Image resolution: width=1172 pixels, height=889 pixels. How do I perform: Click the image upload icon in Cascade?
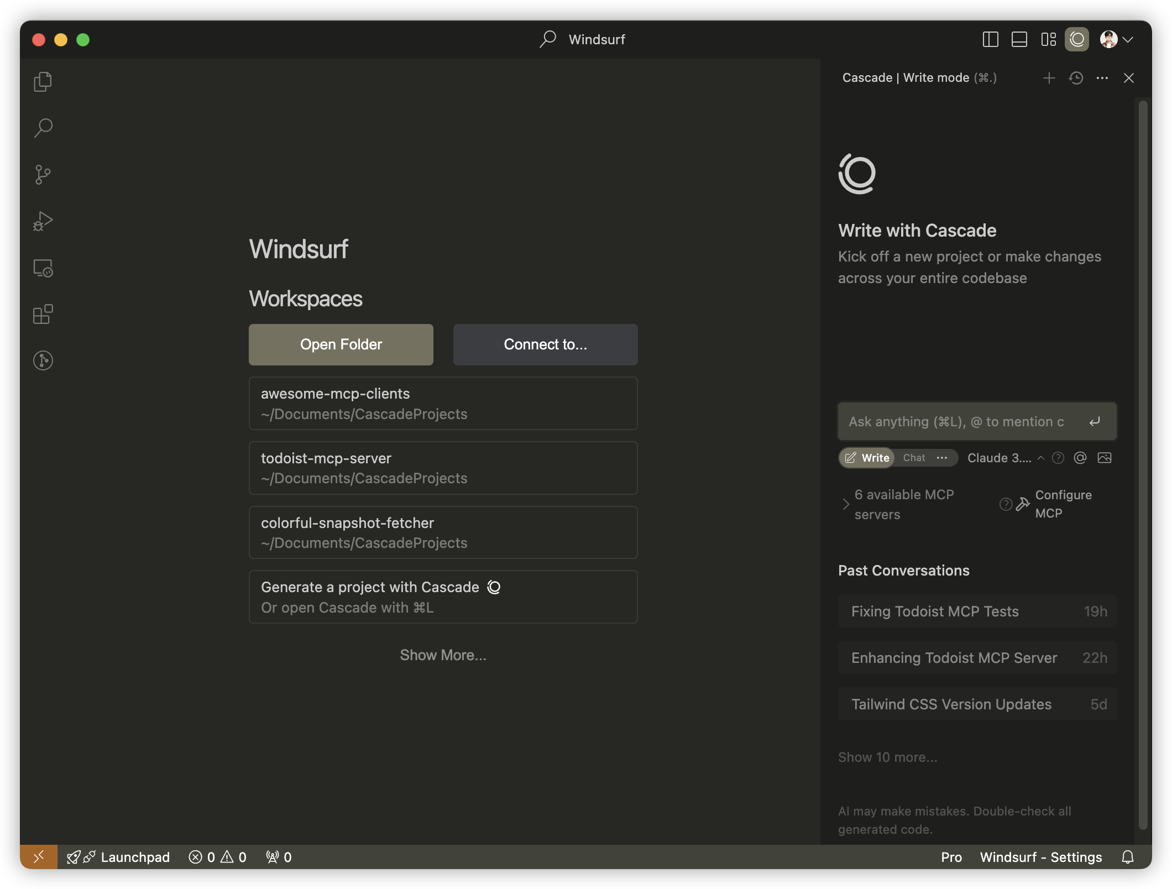1104,458
